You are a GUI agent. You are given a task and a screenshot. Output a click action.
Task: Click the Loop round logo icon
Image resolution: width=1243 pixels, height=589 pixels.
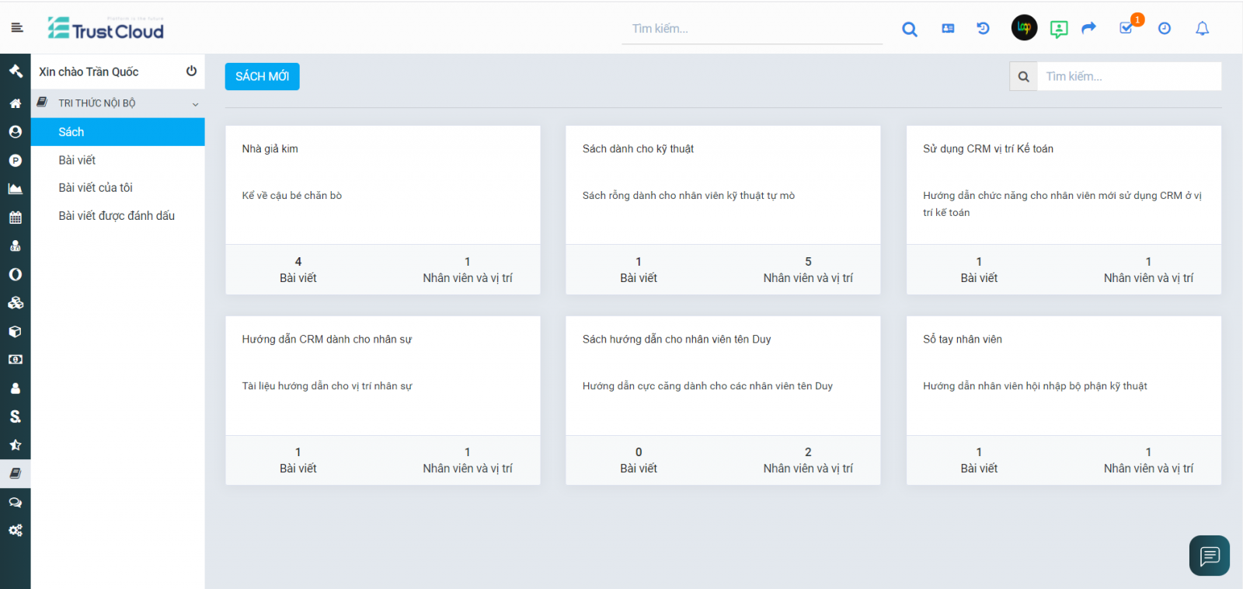tap(1024, 28)
